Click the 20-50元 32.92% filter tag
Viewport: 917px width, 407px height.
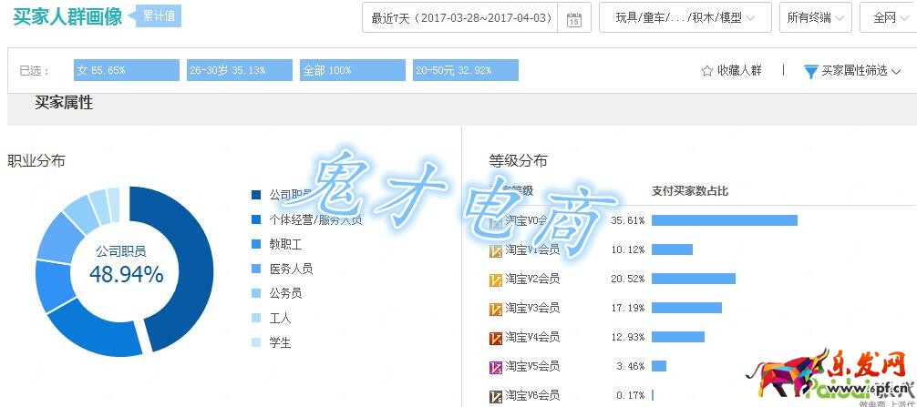point(465,70)
